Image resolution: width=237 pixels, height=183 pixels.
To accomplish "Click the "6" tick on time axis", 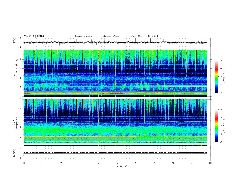I will click(x=136, y=163).
